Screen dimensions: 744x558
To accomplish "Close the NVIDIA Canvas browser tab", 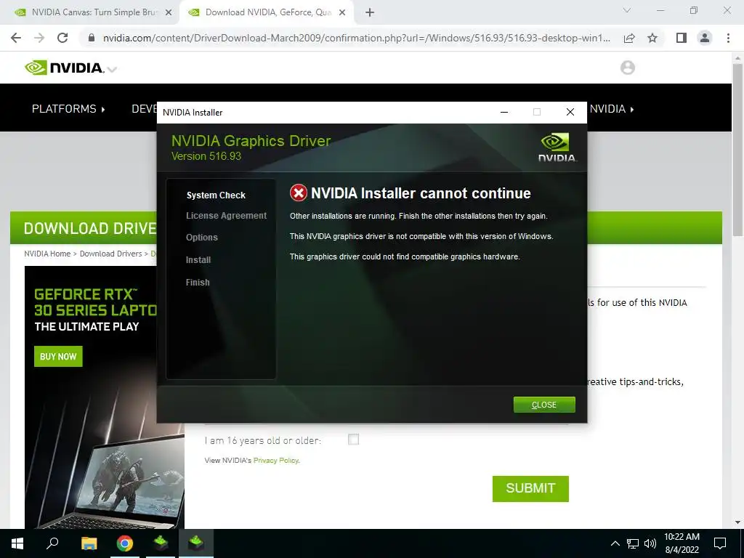I will point(169,13).
